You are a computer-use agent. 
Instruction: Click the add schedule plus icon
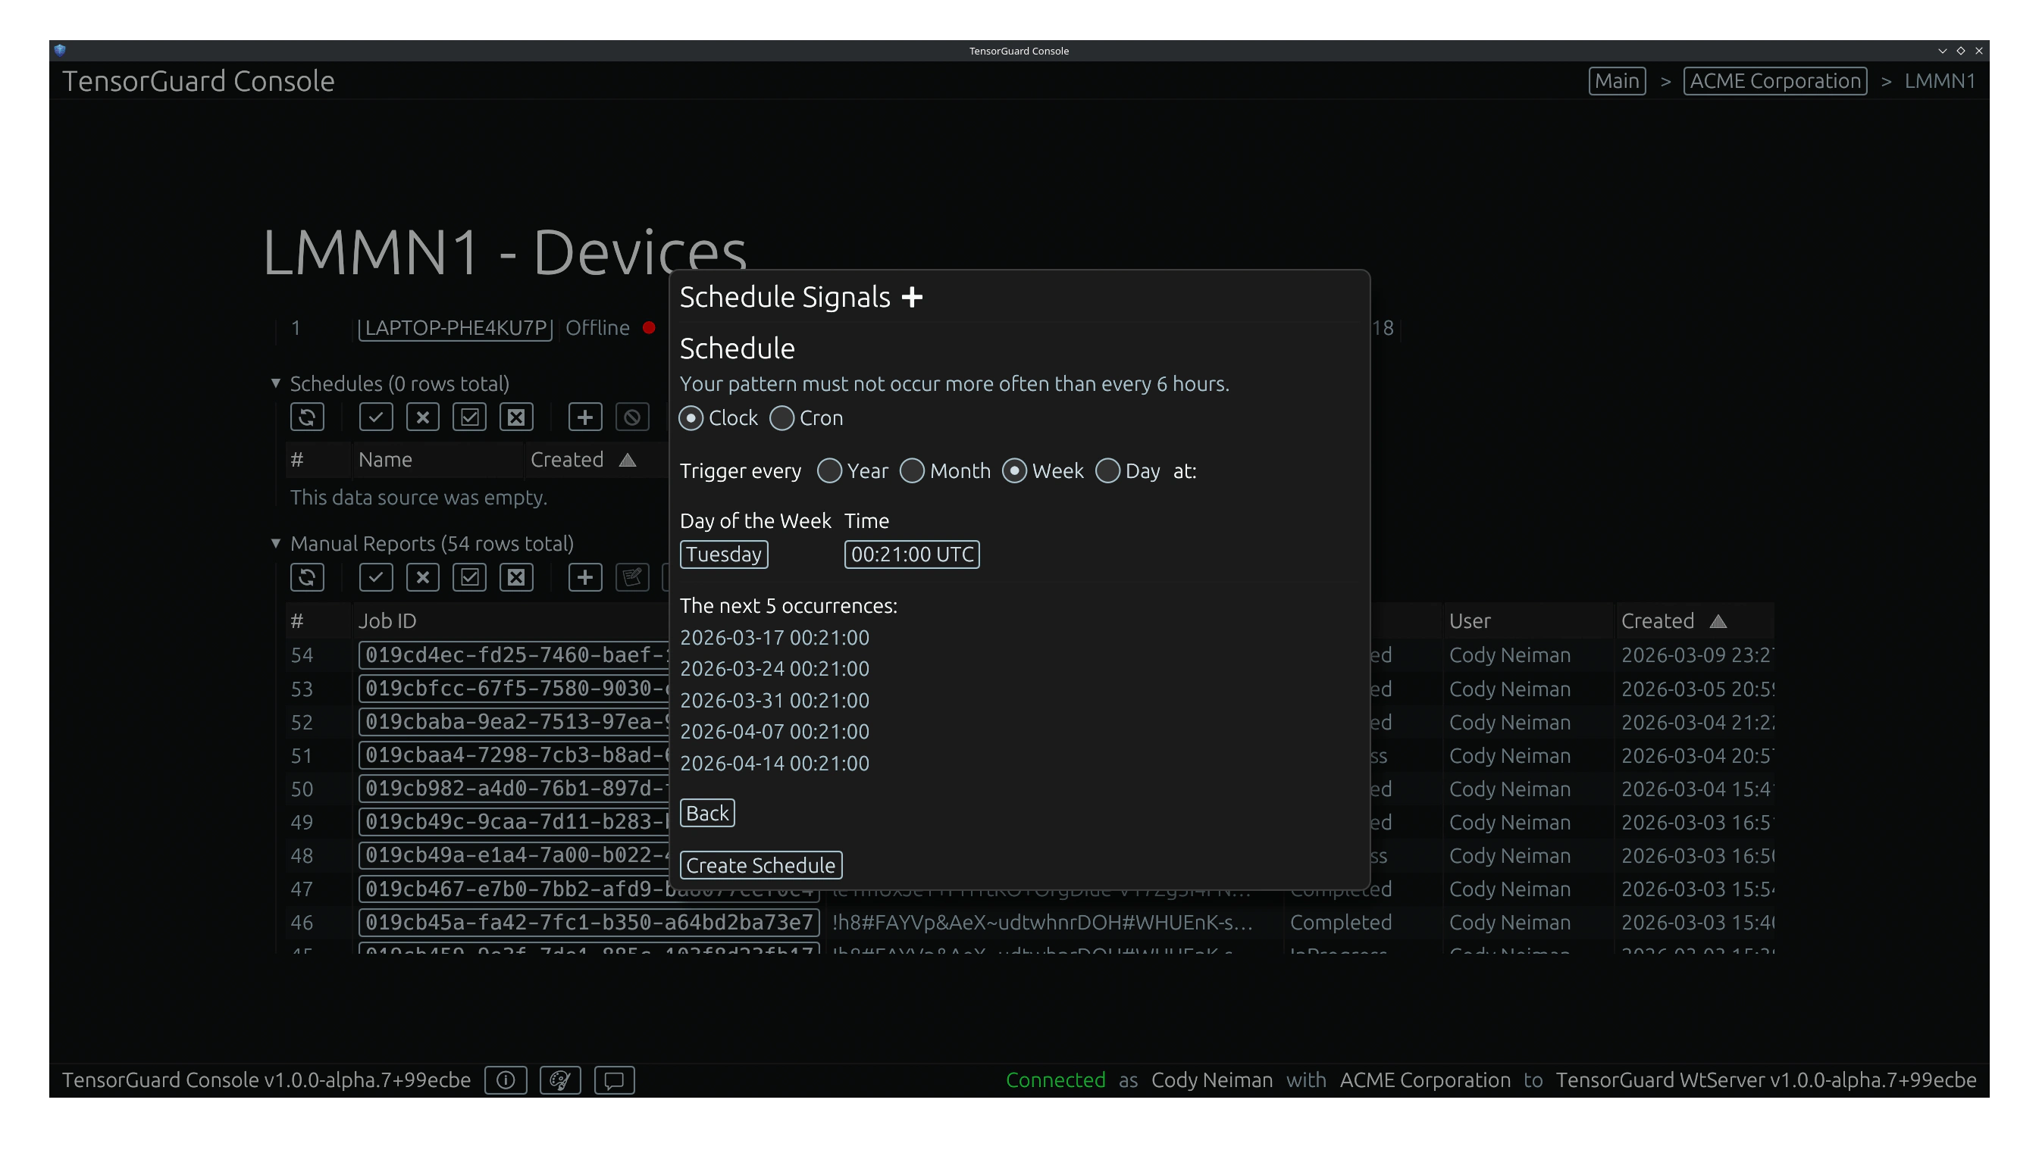(584, 417)
